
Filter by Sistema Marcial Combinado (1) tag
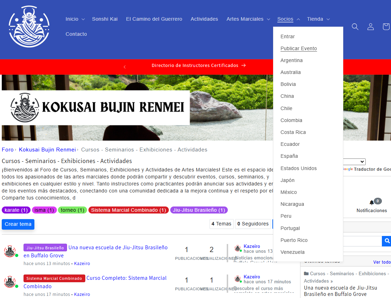[129, 210]
